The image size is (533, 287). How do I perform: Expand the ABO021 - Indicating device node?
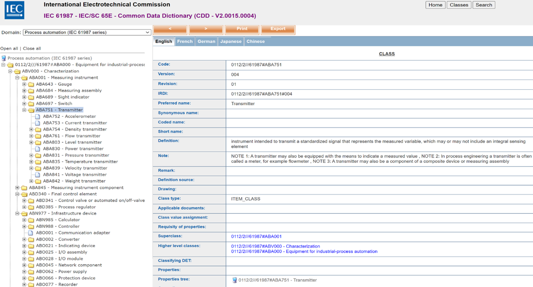pyautogui.click(x=24, y=246)
